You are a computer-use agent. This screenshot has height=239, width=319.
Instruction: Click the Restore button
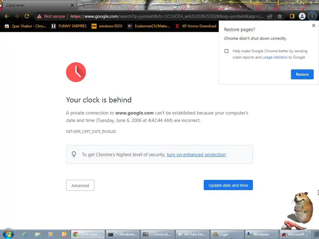pyautogui.click(x=302, y=74)
